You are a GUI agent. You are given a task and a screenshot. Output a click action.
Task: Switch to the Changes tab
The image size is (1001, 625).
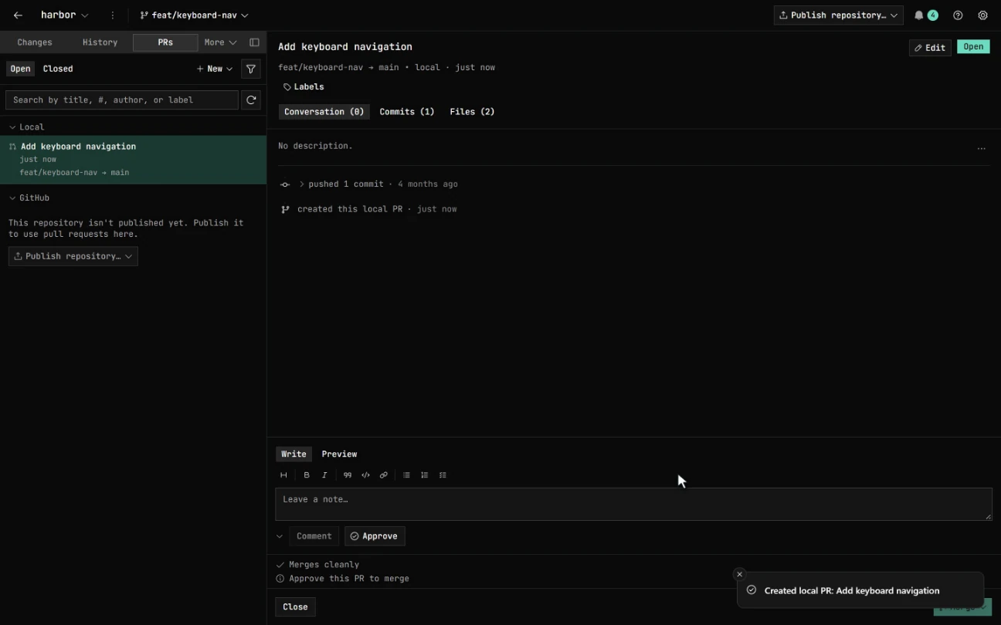click(x=35, y=42)
